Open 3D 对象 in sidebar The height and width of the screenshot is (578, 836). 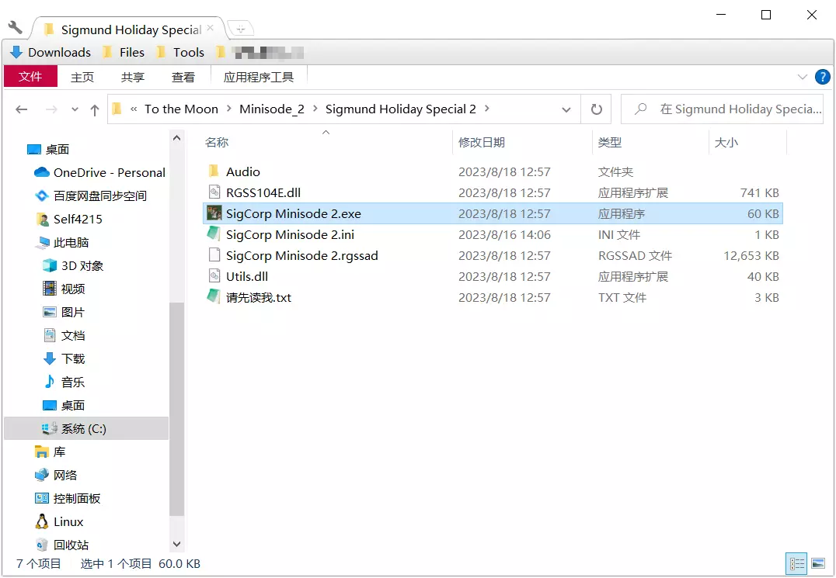point(74,265)
